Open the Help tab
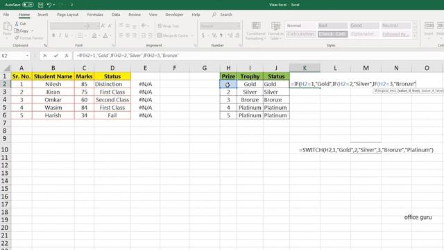The height and width of the screenshot is (250, 444). coord(196,15)
